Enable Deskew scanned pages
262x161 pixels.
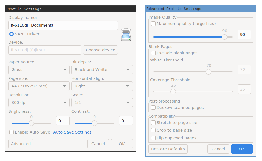point(153,108)
